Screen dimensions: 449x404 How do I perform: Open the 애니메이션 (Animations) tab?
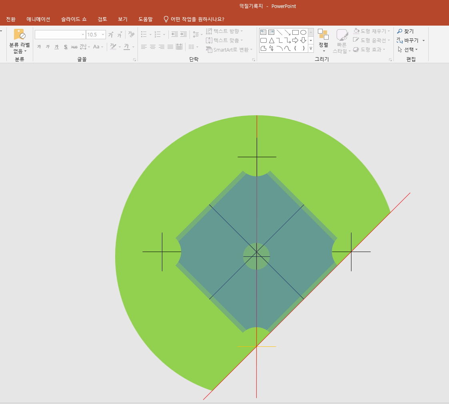(38, 19)
